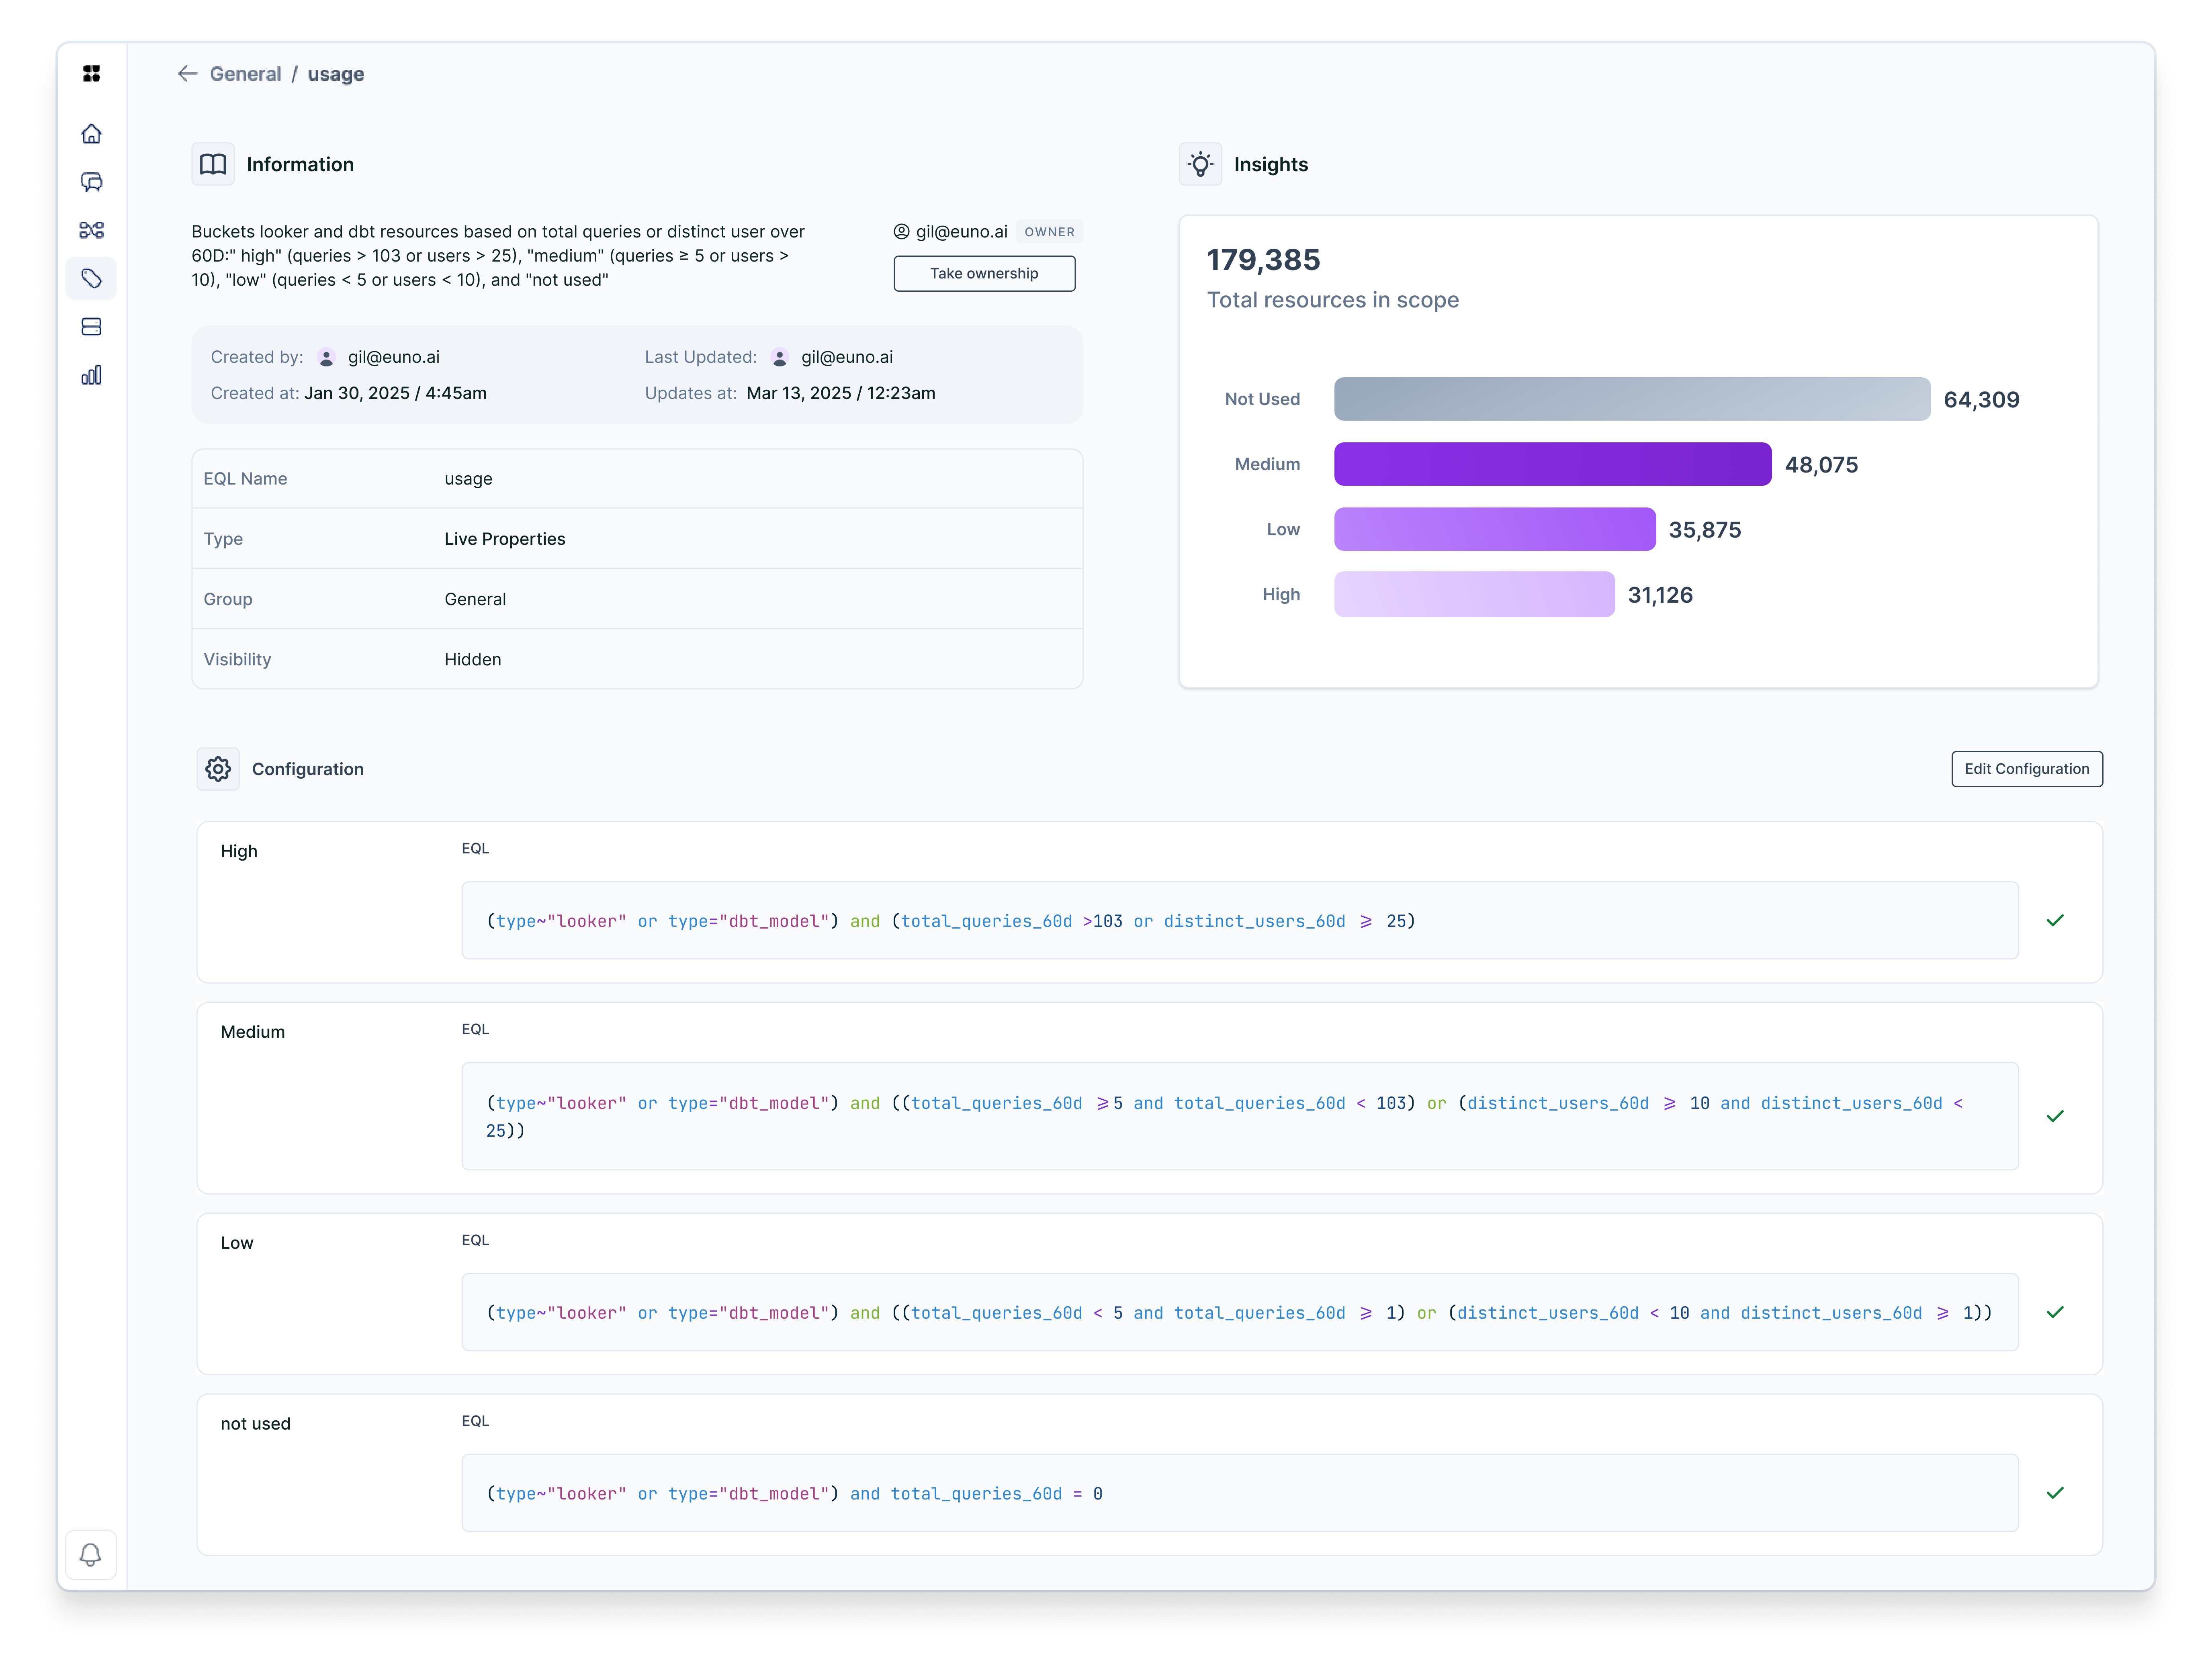The height and width of the screenshot is (1661, 2212).
Task: Open the lineage graph sidebar icon
Action: pos(91,230)
